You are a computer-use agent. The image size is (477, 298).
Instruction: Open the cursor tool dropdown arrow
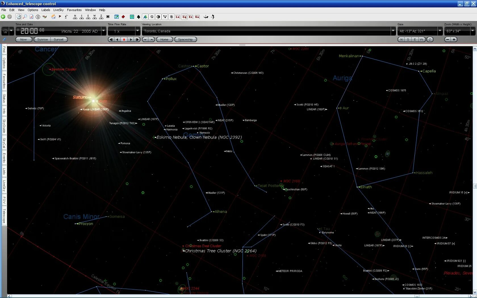(x=11, y=31)
